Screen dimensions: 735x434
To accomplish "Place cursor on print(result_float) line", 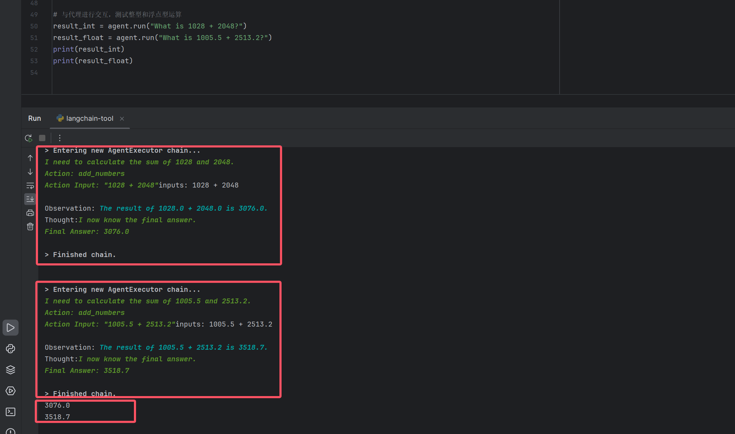I will [x=93, y=61].
